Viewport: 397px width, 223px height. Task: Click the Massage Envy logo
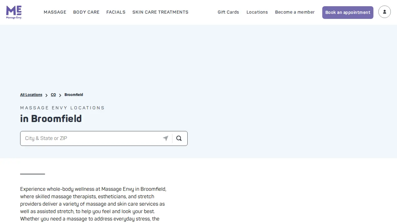pyautogui.click(x=14, y=12)
